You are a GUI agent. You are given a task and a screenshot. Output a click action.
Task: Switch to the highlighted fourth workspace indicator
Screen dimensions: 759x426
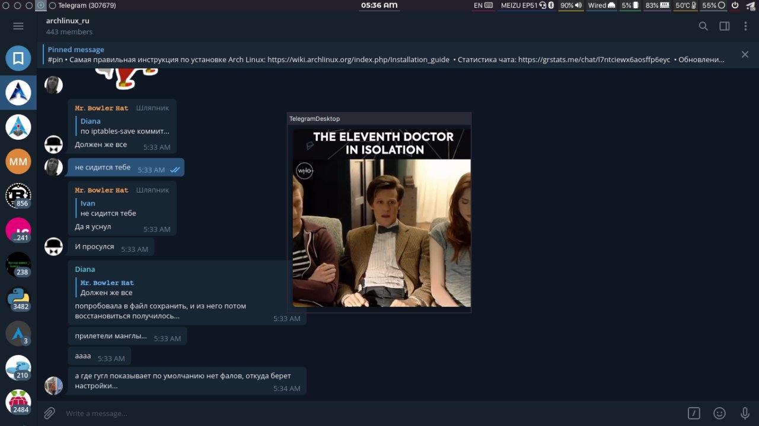(40, 5)
